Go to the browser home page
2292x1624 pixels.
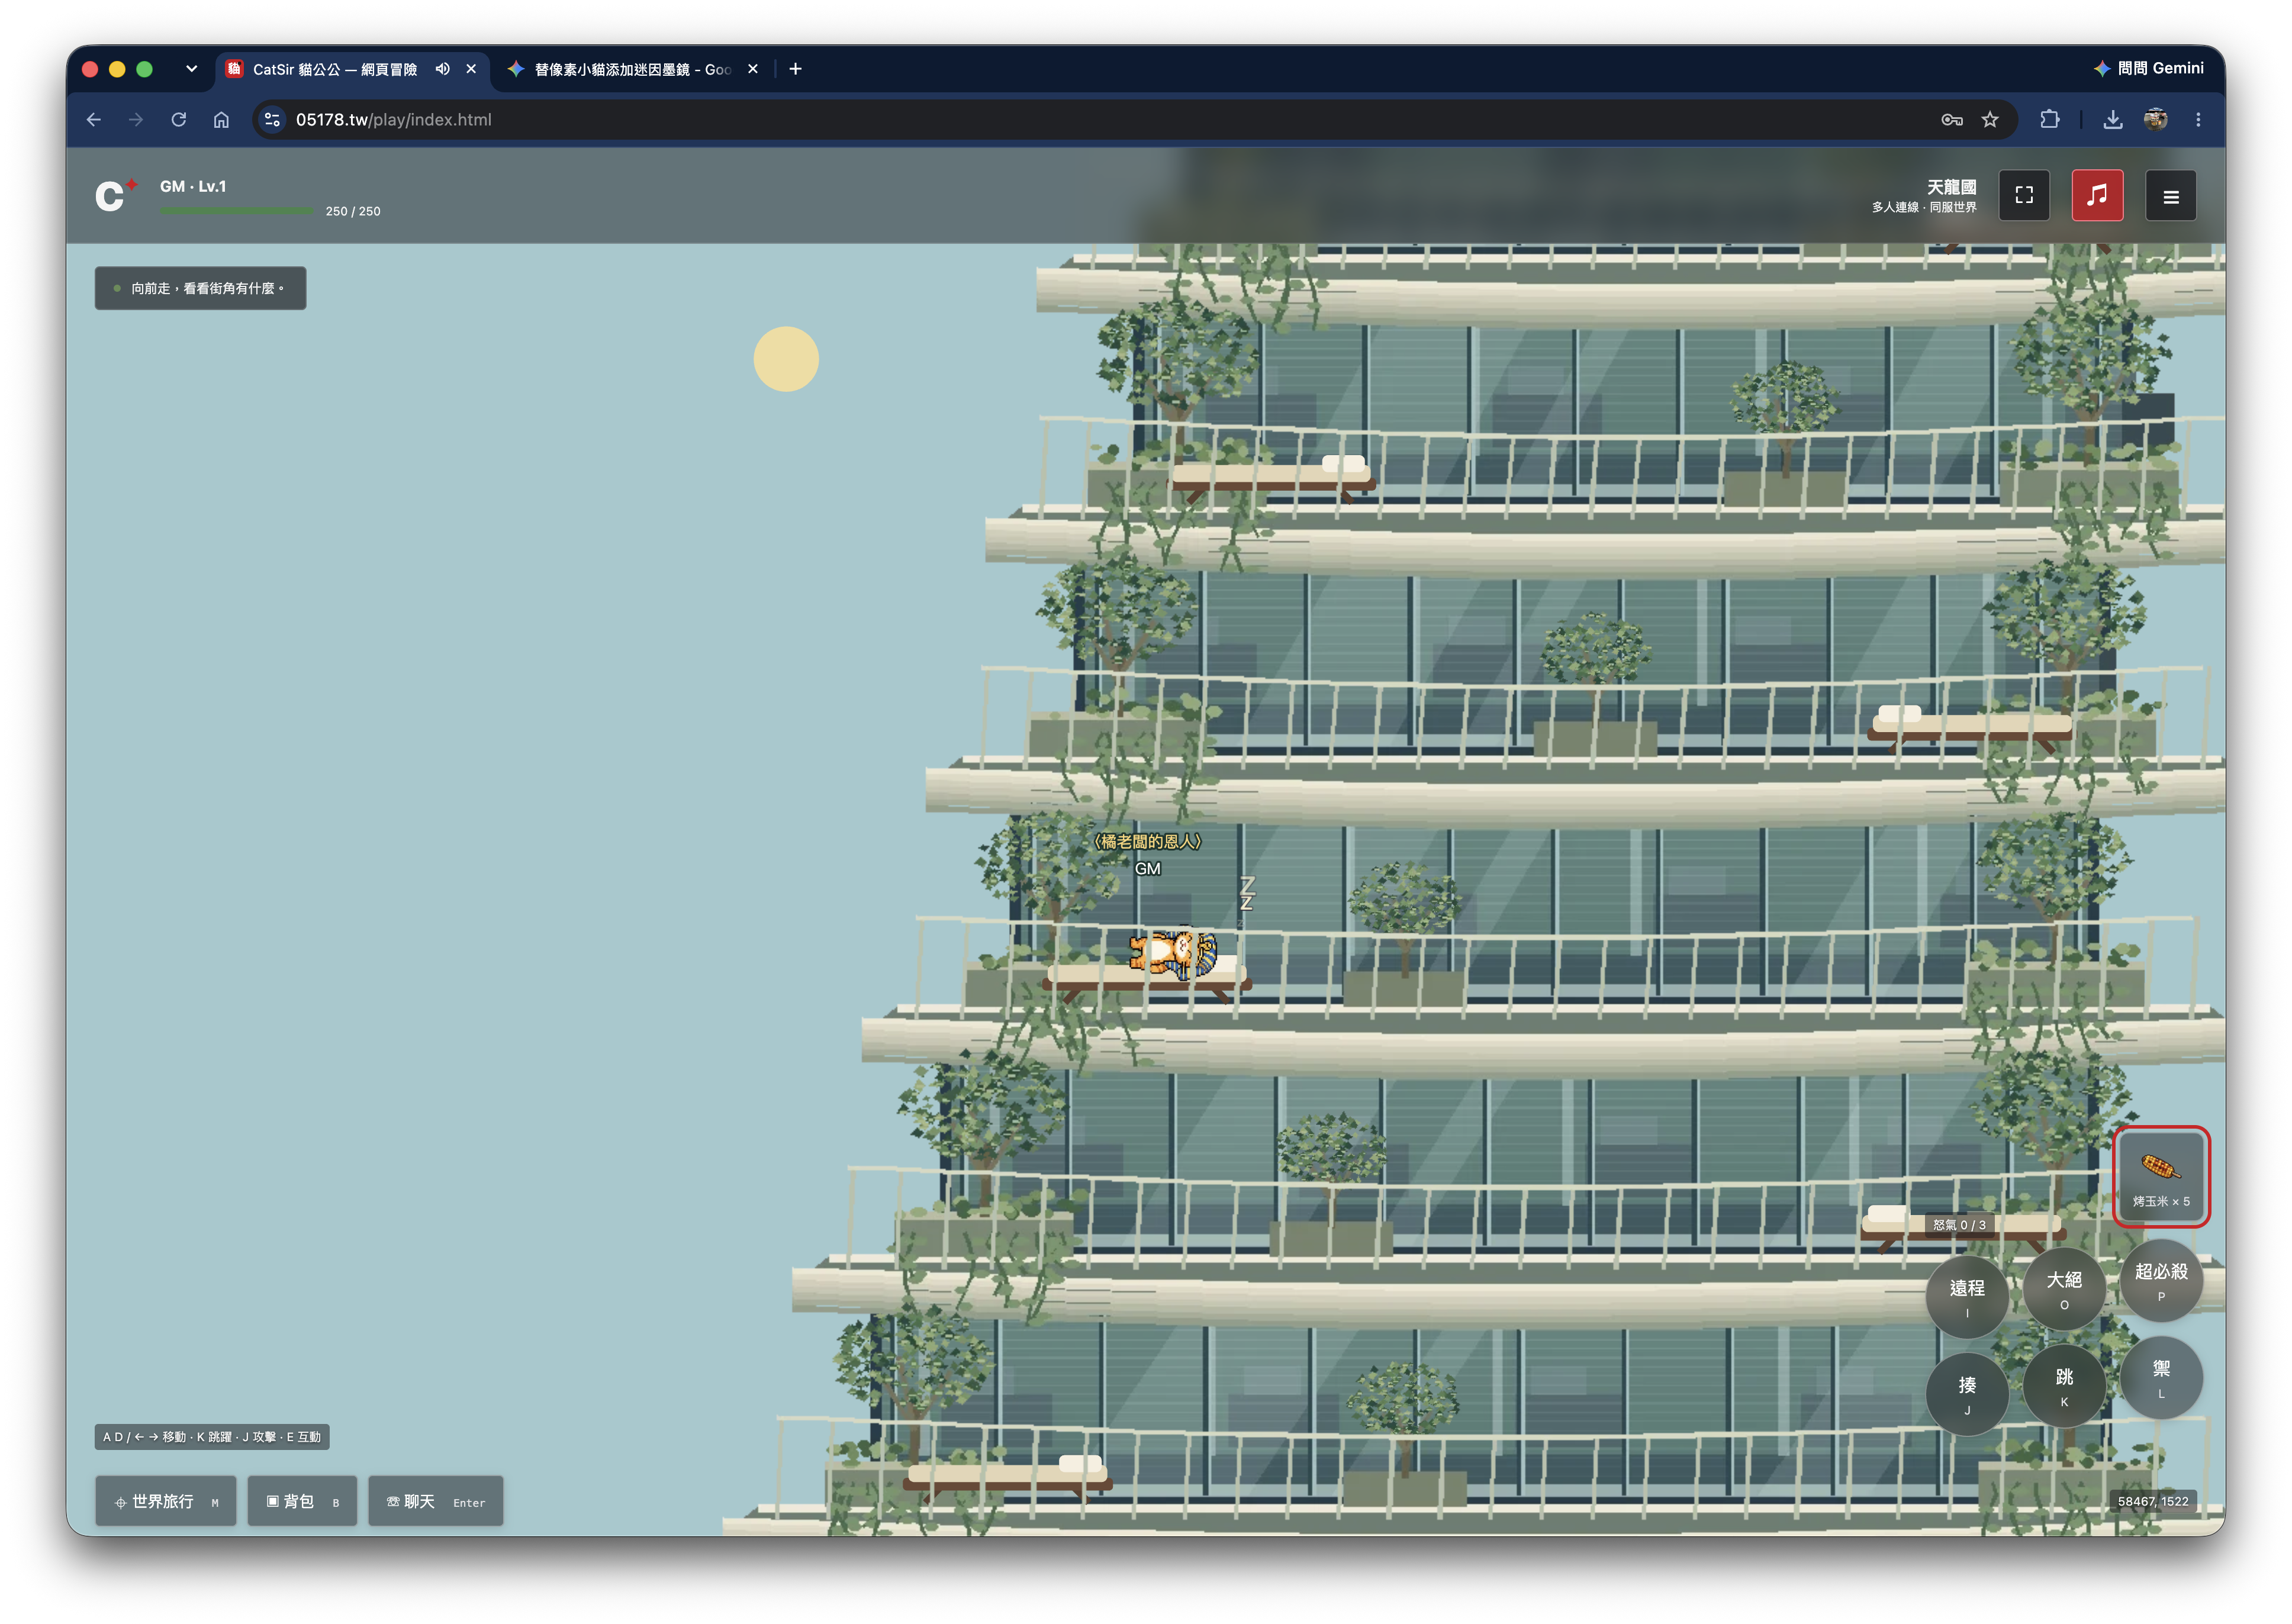click(221, 120)
